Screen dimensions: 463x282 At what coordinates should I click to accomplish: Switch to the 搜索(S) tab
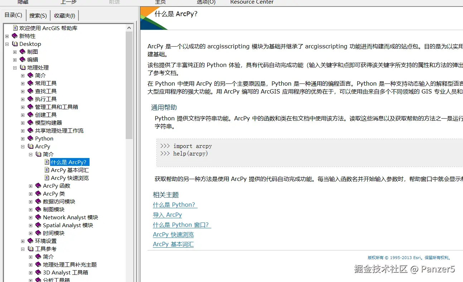[38, 15]
